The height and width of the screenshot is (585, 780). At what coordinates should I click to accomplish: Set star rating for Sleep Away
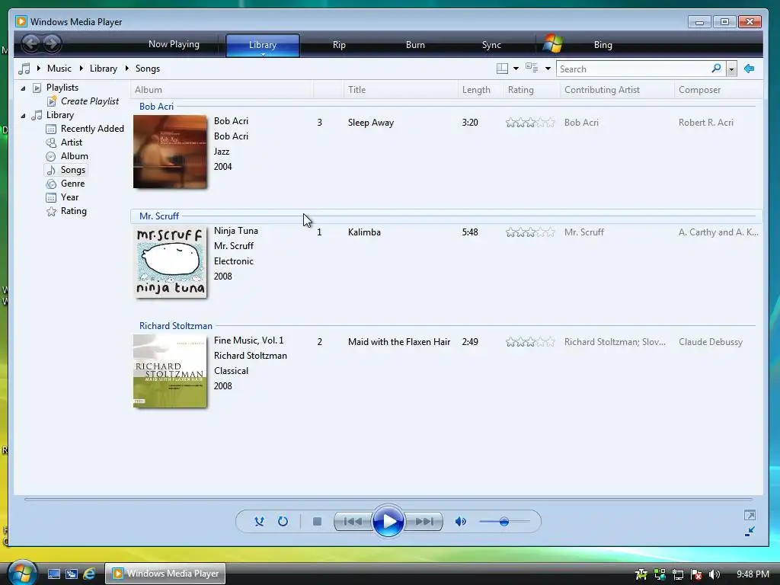(530, 123)
